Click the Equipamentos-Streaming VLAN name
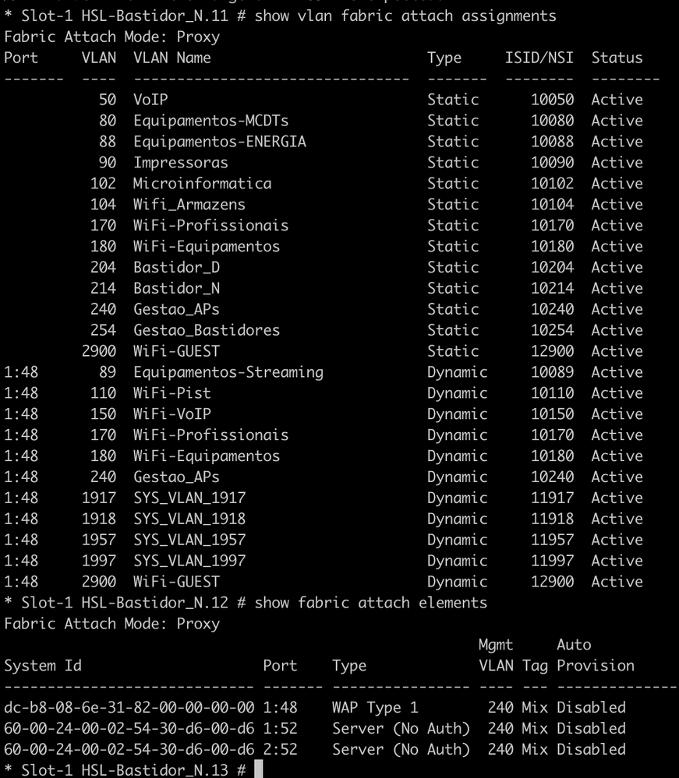 pyautogui.click(x=228, y=372)
